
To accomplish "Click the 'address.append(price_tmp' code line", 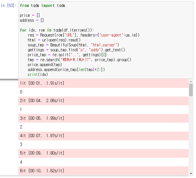I will pyautogui.click(x=66, y=70).
